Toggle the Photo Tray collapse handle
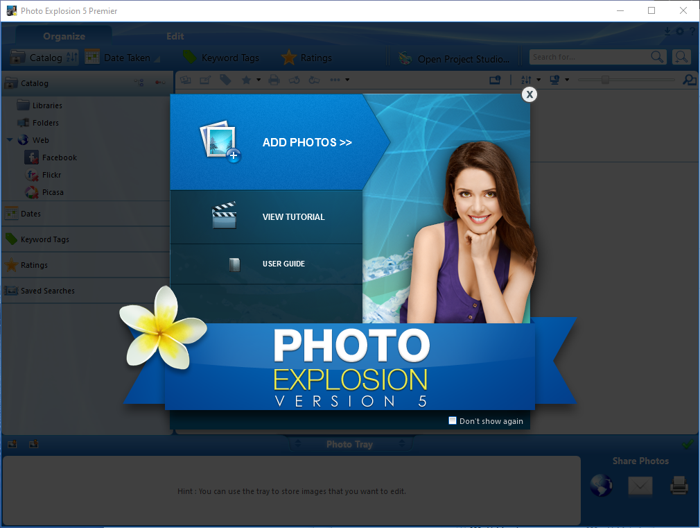 [x=349, y=444]
